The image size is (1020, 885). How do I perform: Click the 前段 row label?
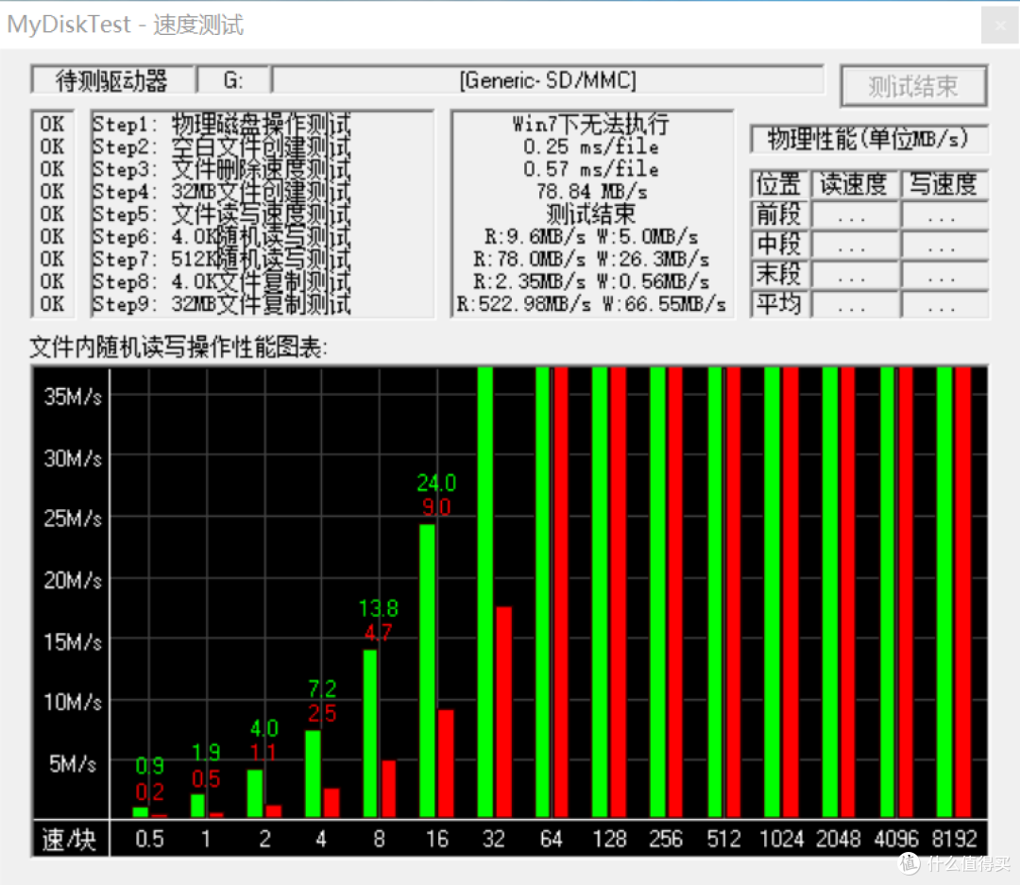point(778,214)
